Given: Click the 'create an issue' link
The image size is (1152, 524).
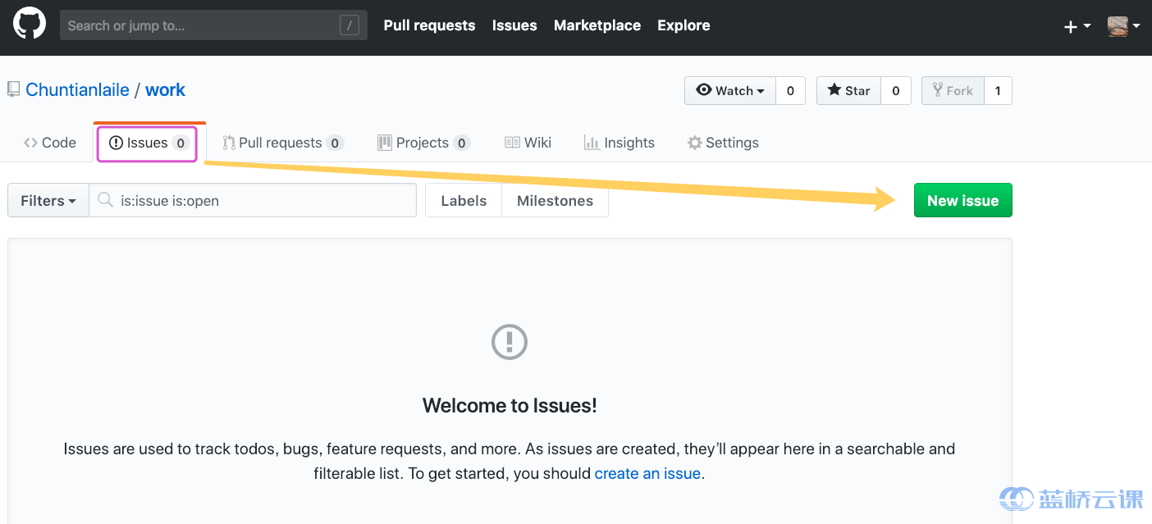Looking at the screenshot, I should [x=647, y=473].
